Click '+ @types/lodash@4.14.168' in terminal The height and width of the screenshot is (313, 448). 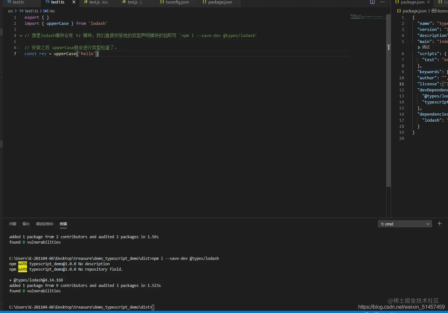(x=36, y=280)
